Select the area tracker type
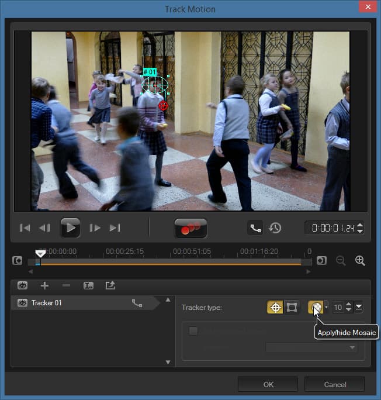Screen dimensions: 381x400 292,307
